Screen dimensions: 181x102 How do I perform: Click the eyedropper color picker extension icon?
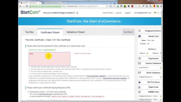[143, 6]
